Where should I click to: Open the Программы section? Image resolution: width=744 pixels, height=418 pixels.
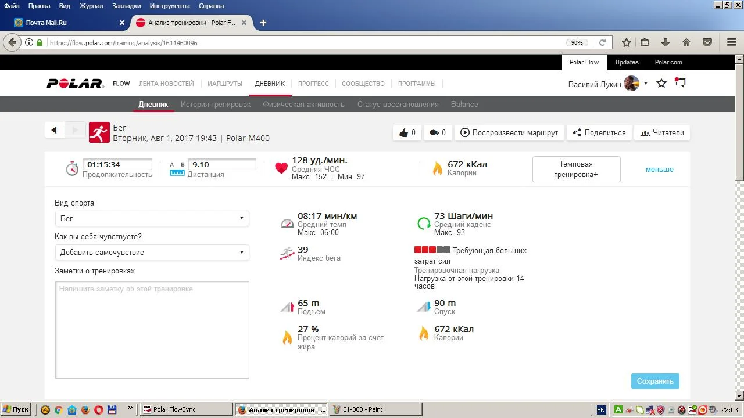tap(417, 84)
